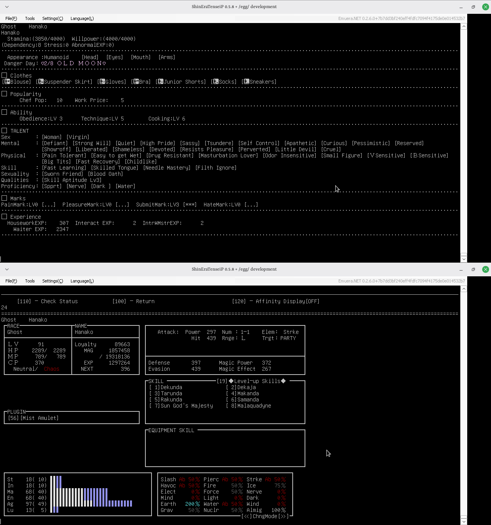Click the Suspender Skirt clothing icon
Image resolution: width=491 pixels, height=525 pixels.
pos(41,82)
